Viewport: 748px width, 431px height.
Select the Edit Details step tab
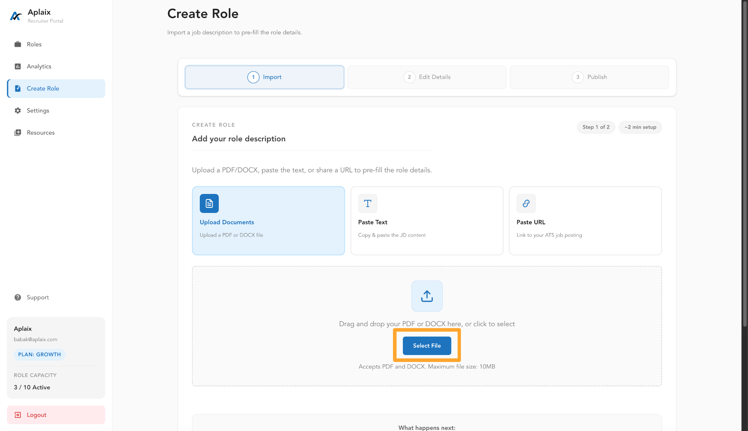[x=427, y=77]
